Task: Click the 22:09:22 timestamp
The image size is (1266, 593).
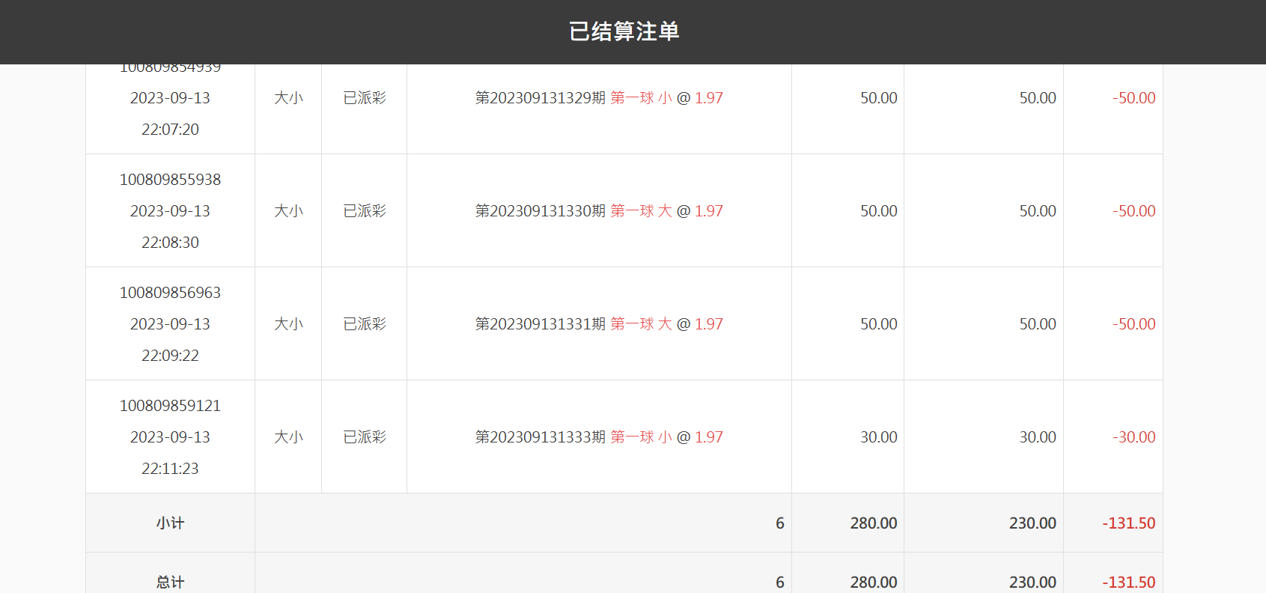Action: coord(170,356)
